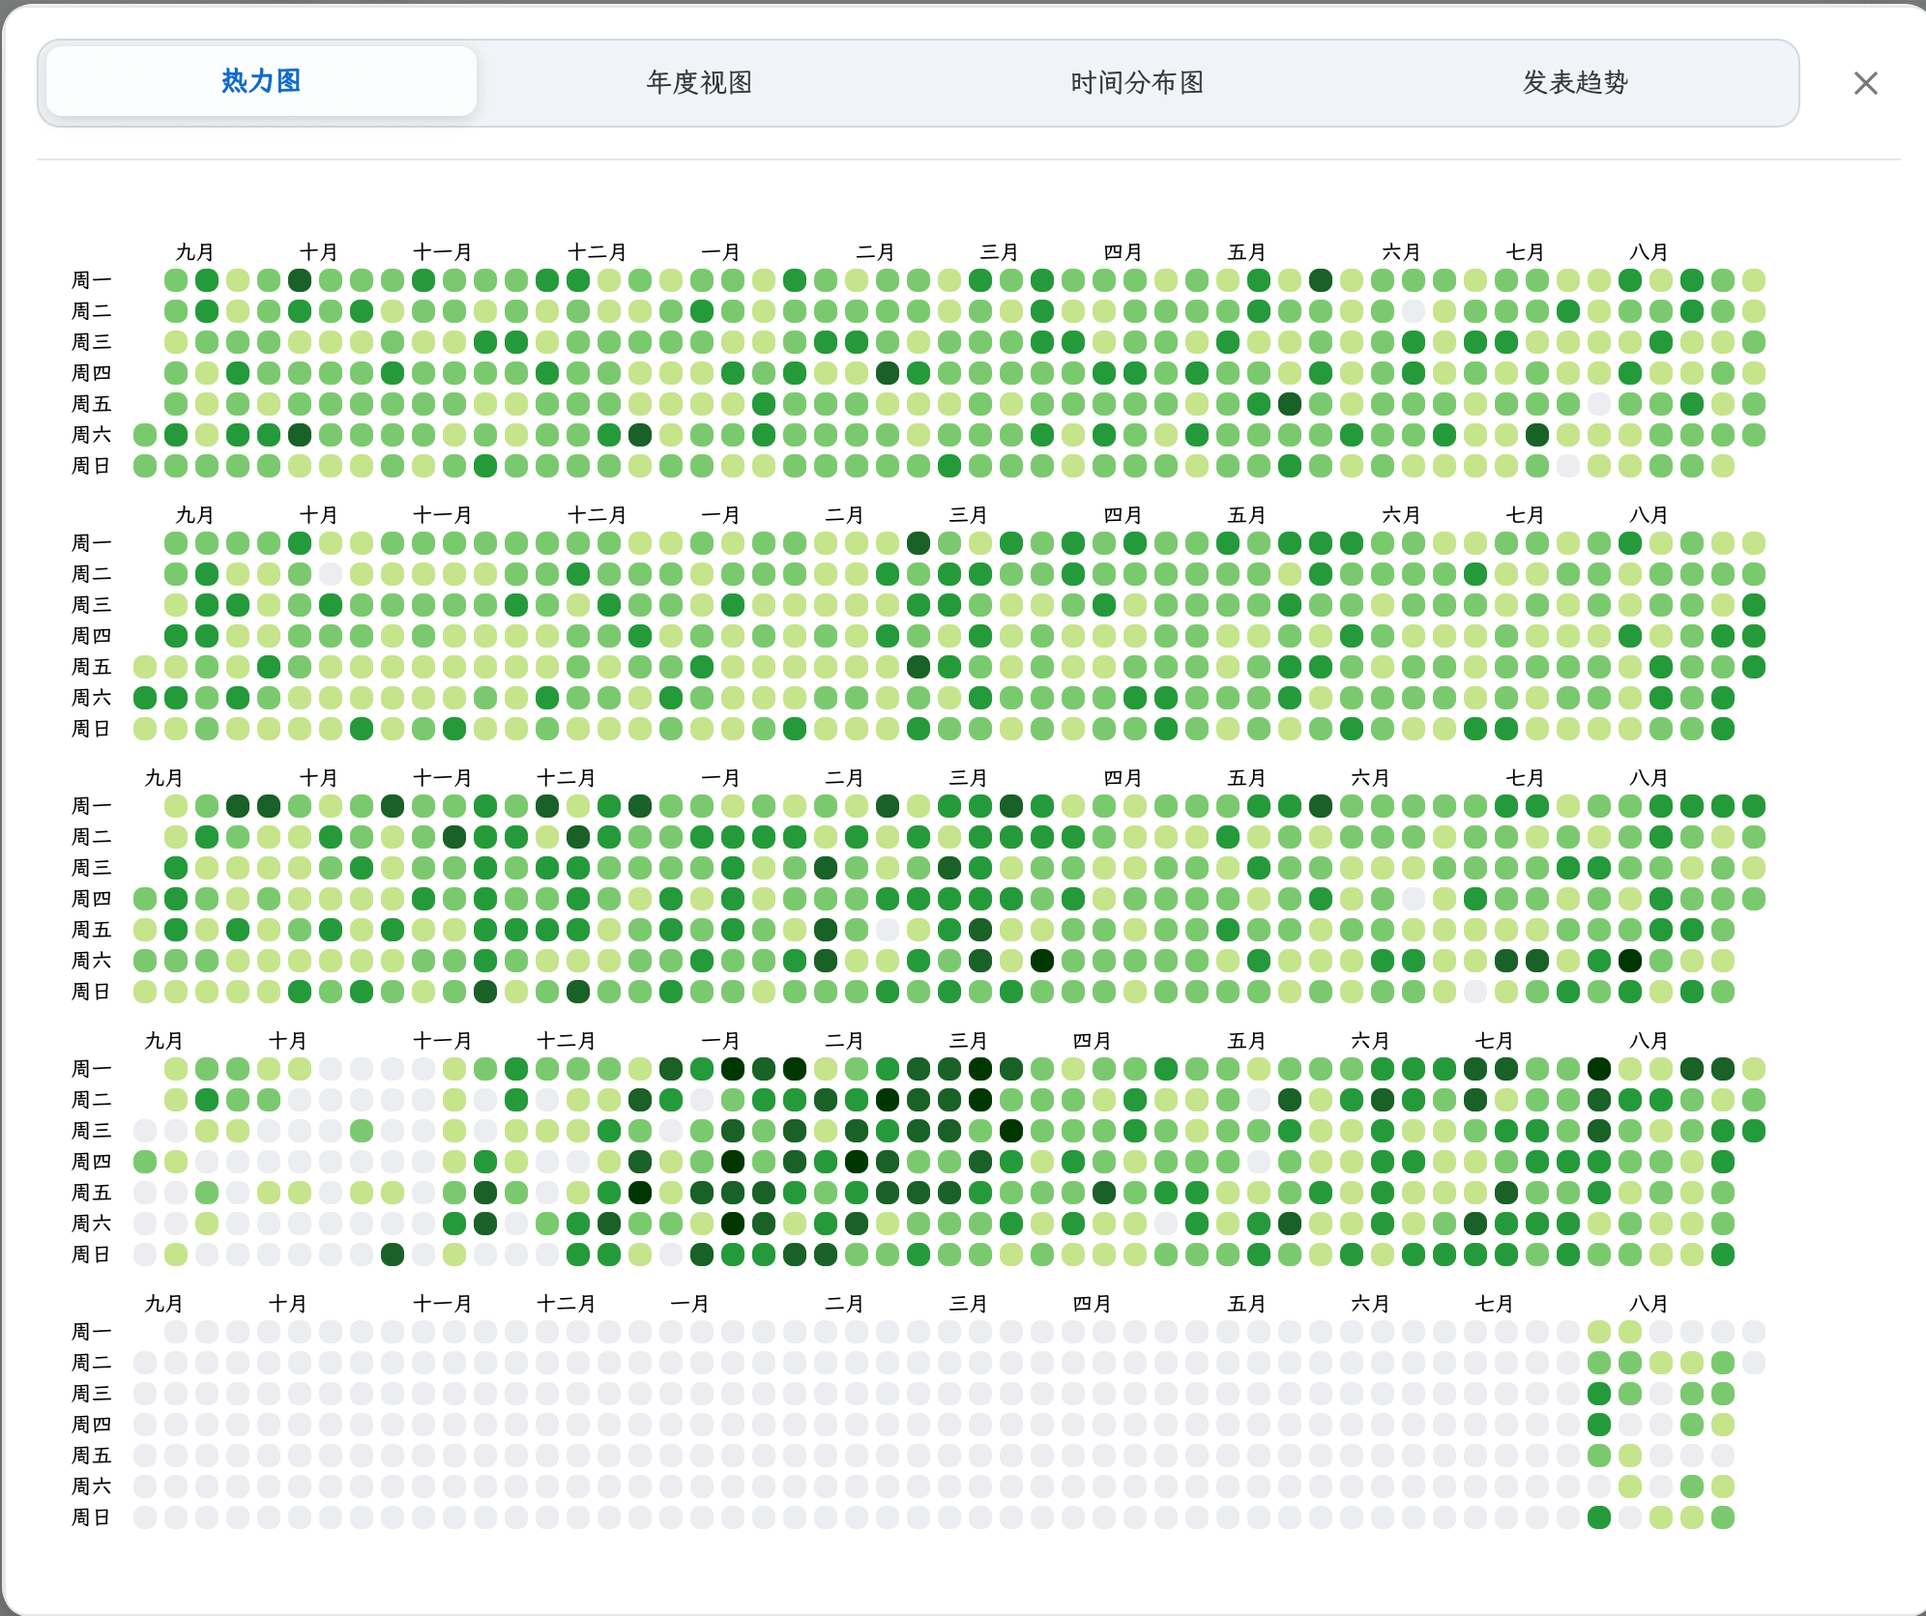Switch to the 年度视图 tab
1926x1616 pixels.
coord(699,82)
